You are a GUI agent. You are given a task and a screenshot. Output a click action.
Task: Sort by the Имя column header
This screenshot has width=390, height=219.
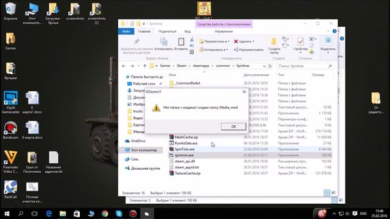coord(172,75)
